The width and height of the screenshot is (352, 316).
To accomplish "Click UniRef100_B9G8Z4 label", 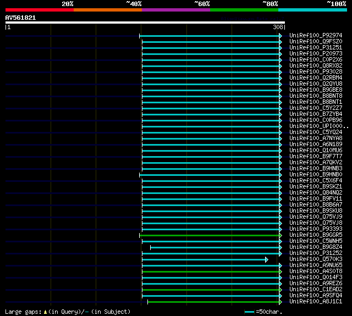I will pyautogui.click(x=316, y=247).
